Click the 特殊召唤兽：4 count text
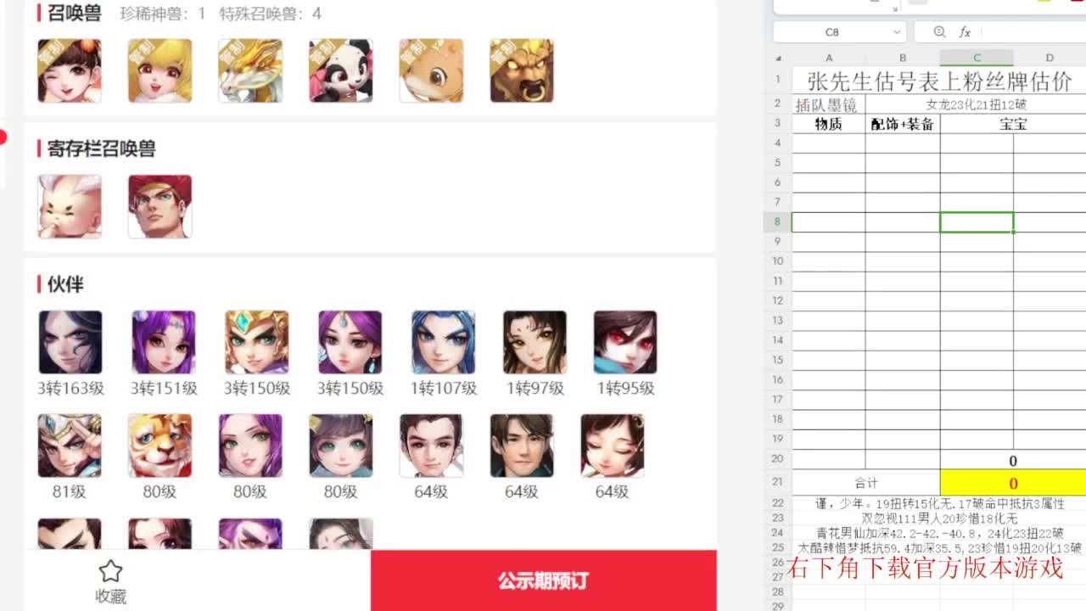 point(271,14)
